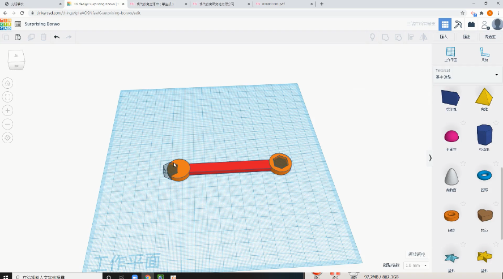Favorite the brown heart star

tap(496, 204)
